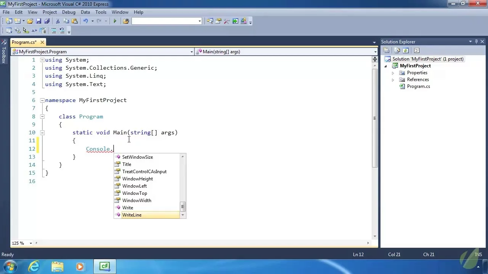This screenshot has width=488, height=274.
Task: Click the Display Object Member List icon
Action: 9,31
